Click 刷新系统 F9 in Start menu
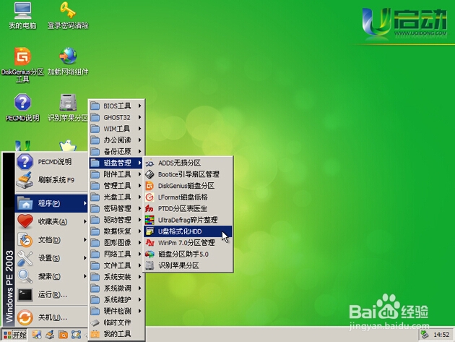Screen dimensions: 455x342 point(51,180)
